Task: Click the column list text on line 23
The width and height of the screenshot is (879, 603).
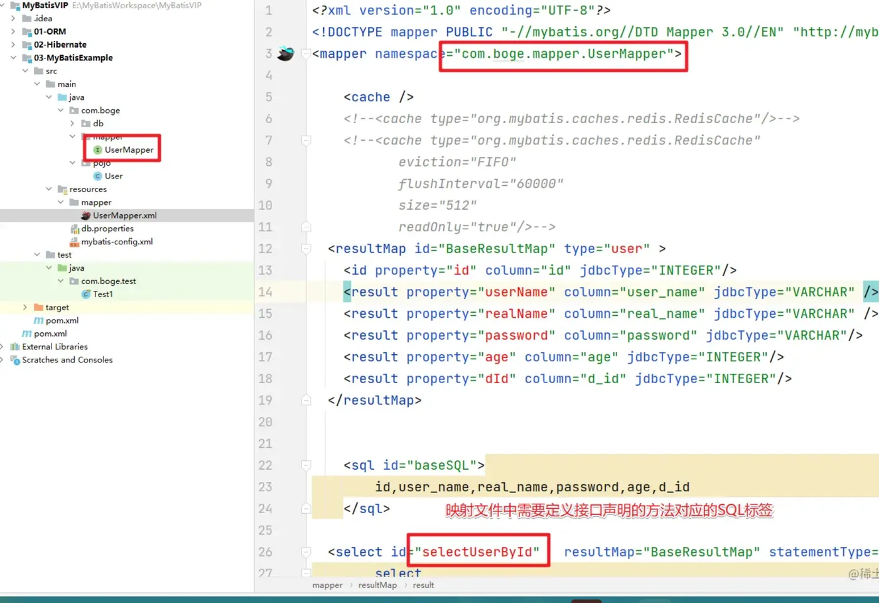Action: pyautogui.click(x=532, y=487)
